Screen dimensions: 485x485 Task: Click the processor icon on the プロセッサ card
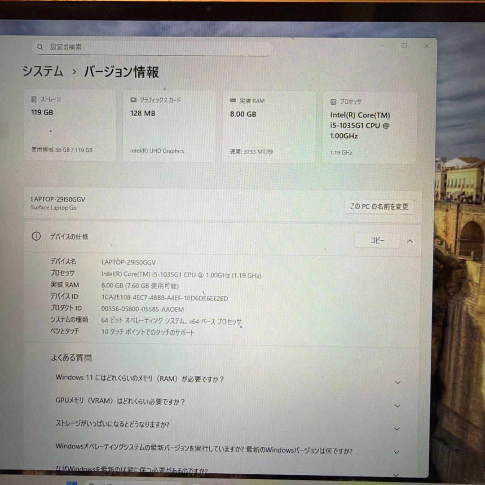(x=333, y=102)
